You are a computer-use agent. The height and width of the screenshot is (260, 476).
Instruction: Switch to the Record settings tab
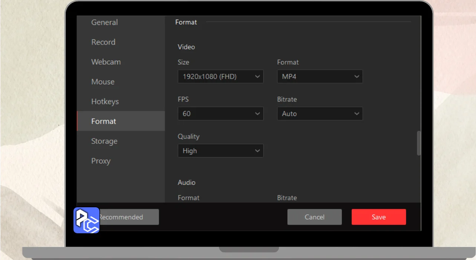pos(103,42)
